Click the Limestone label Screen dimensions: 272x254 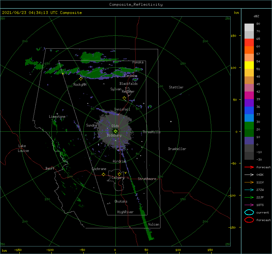[x=57, y=117]
